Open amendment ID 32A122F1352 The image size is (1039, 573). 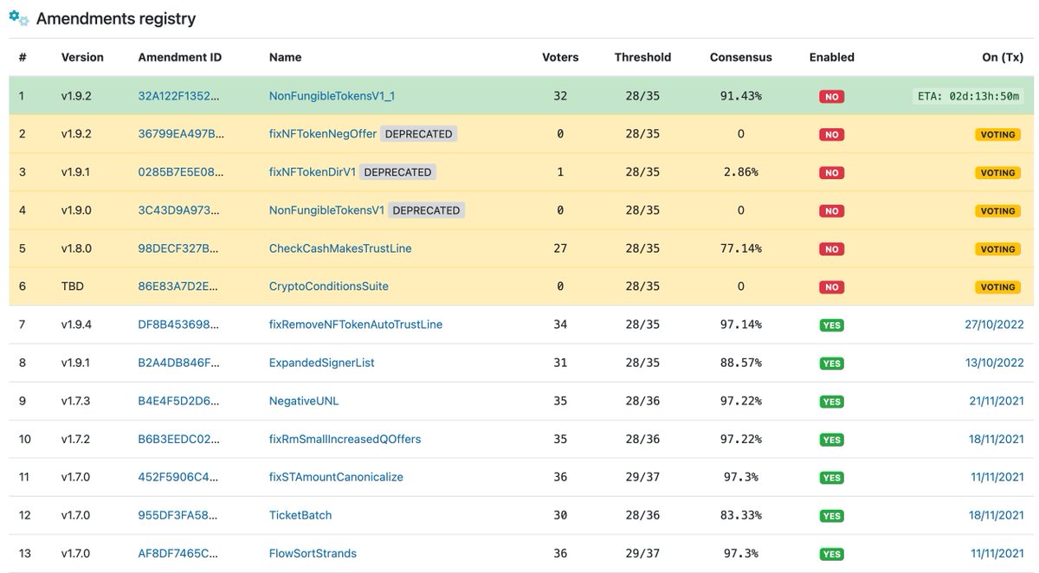(x=179, y=96)
